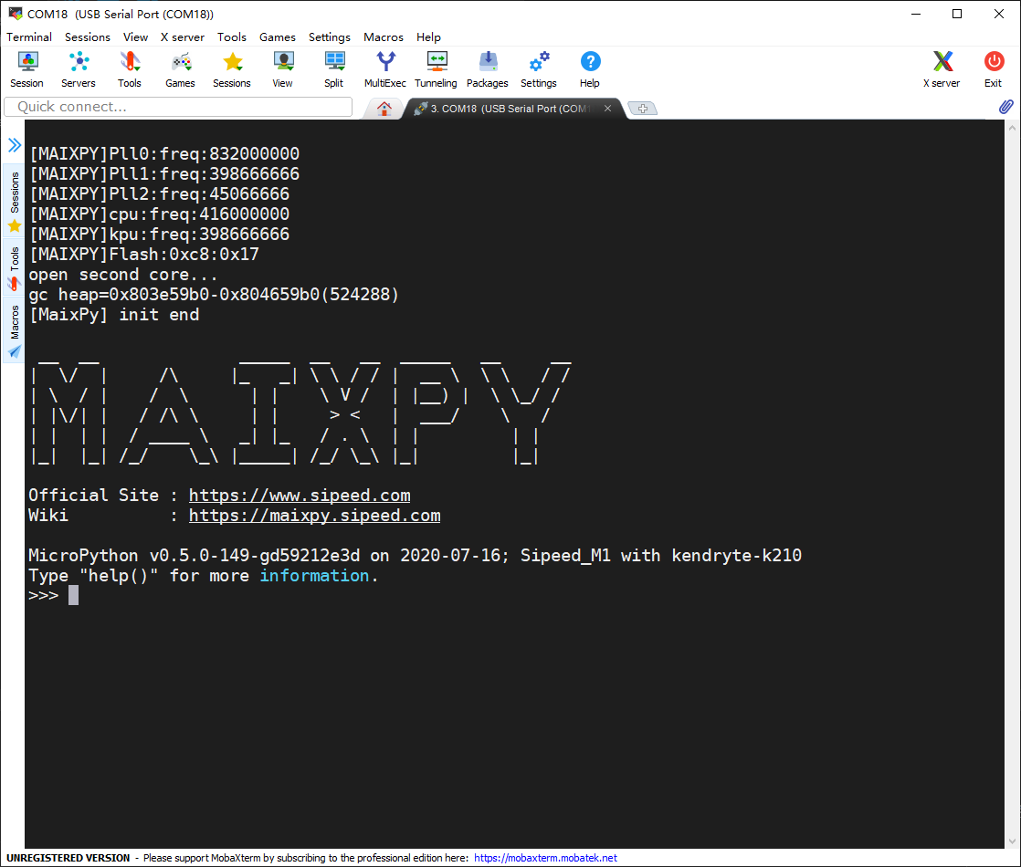Open the Sessions sidebar tab
Screen dimensions: 1021x867
point(15,202)
